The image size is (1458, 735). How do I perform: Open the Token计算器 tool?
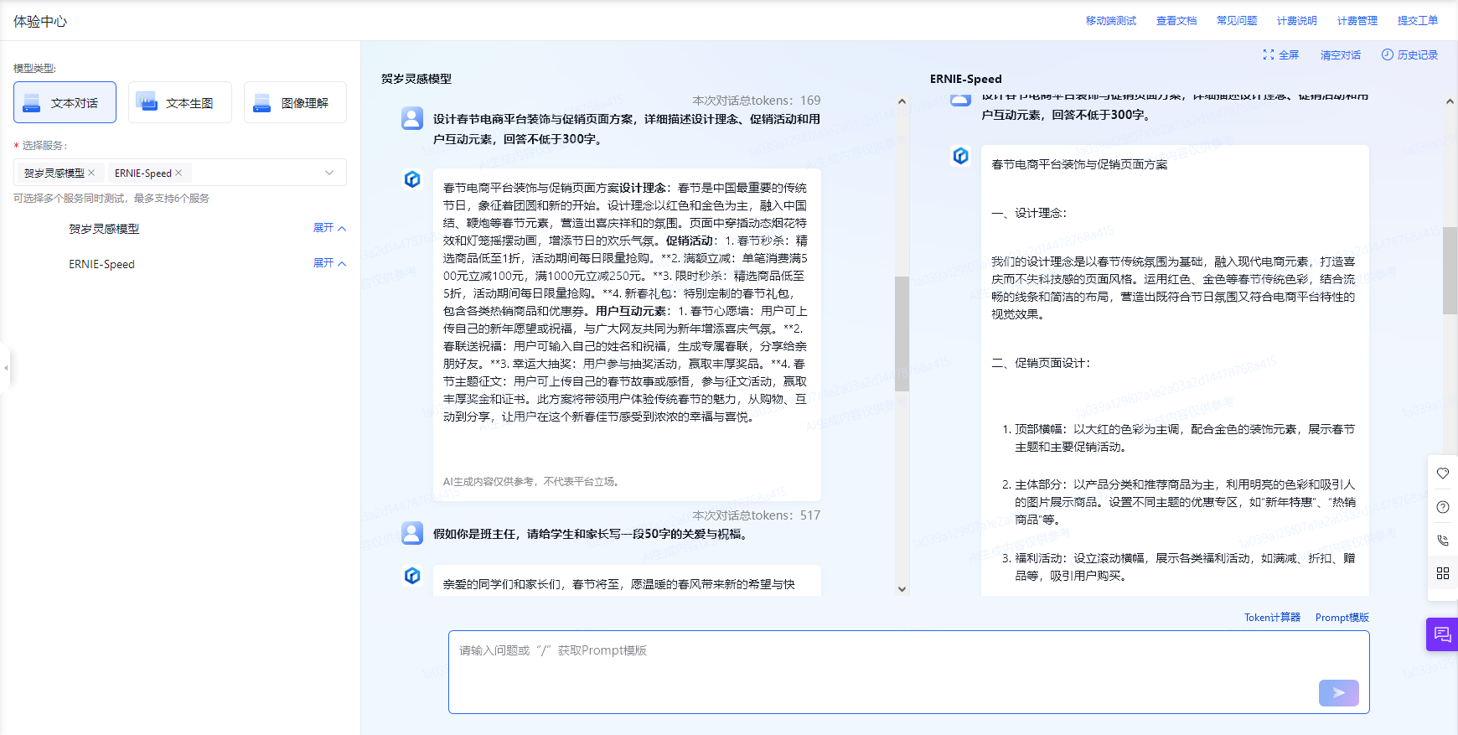(1272, 618)
